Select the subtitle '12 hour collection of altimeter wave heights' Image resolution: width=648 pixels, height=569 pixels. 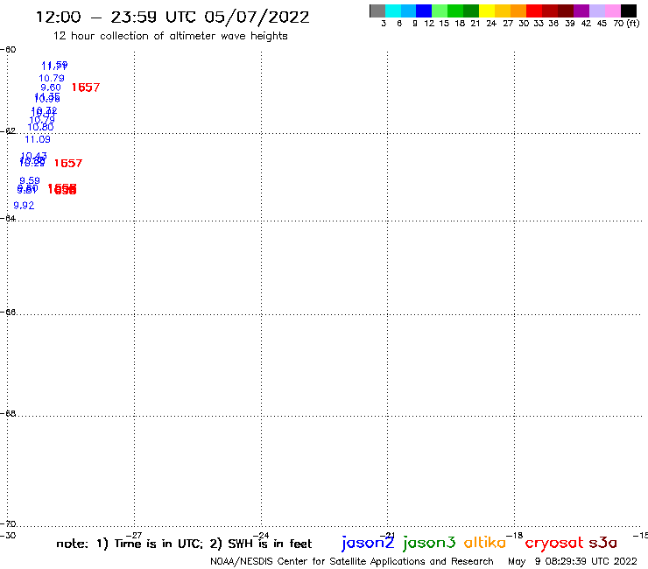170,36
